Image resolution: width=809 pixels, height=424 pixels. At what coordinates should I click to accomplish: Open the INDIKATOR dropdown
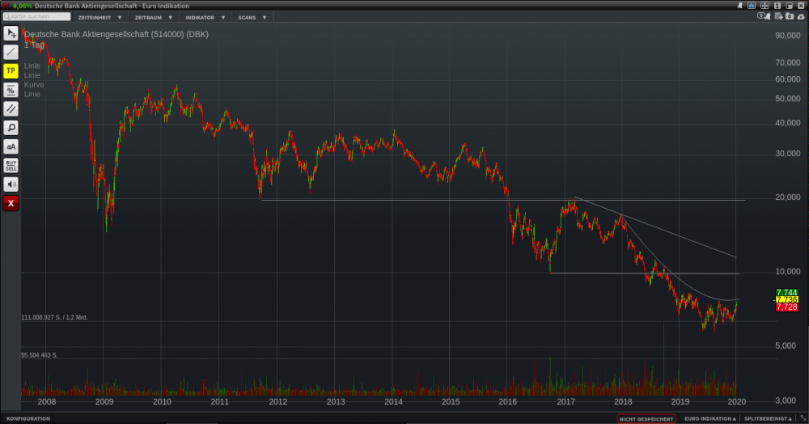205,18
